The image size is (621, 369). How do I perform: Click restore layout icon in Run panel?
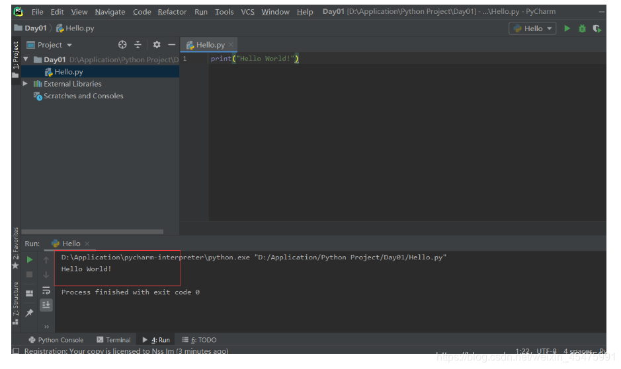(29, 294)
